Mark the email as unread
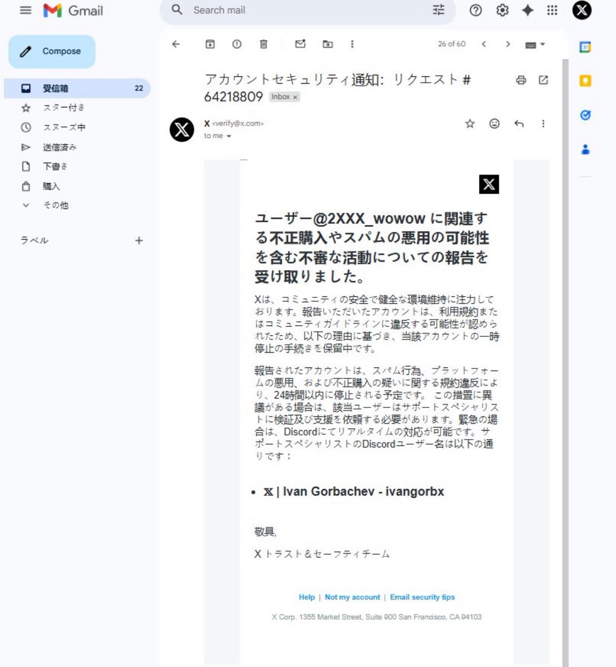Image resolution: width=616 pixels, height=667 pixels. [300, 44]
